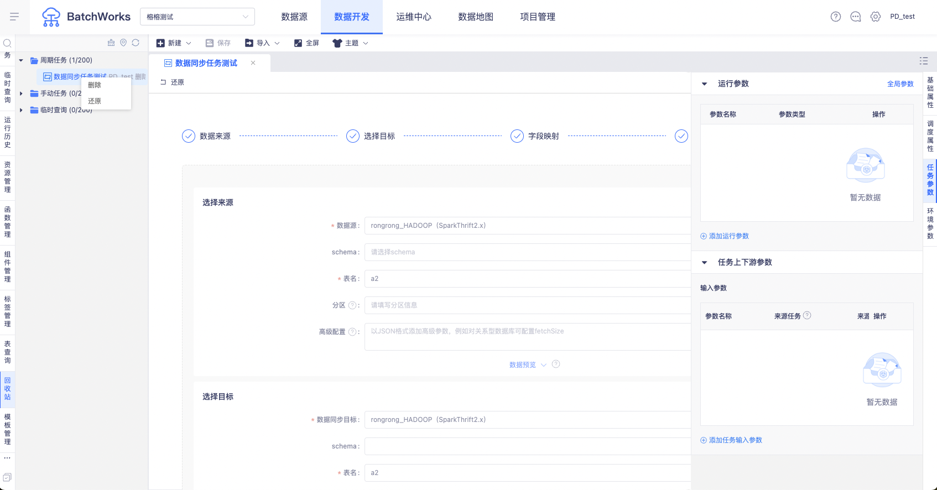Expand the 临时查询 tree arrow
This screenshot has height=490, width=937.
[21, 110]
